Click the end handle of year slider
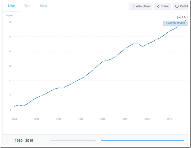 186,141
